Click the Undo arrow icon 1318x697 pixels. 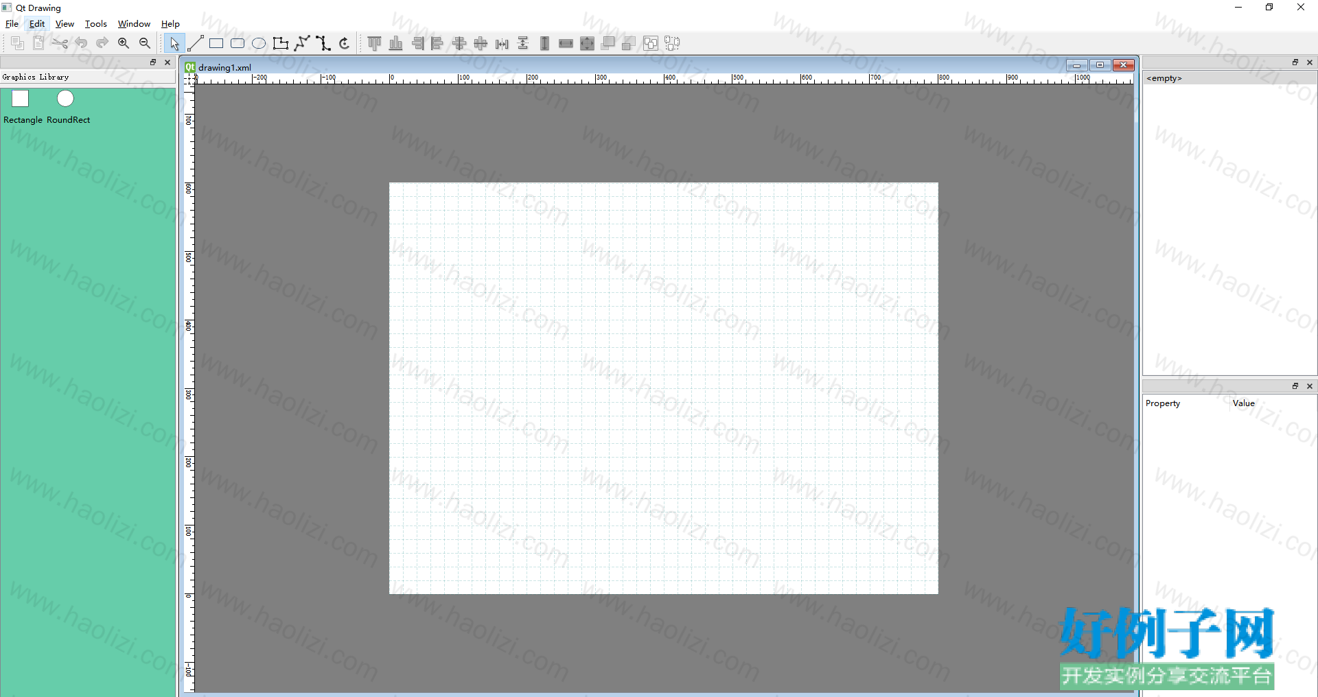(x=82, y=43)
